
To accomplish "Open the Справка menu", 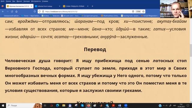I will 45,1.
